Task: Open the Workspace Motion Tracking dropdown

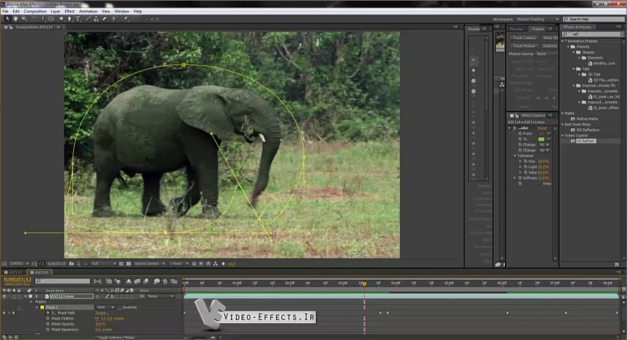Action: (x=537, y=19)
